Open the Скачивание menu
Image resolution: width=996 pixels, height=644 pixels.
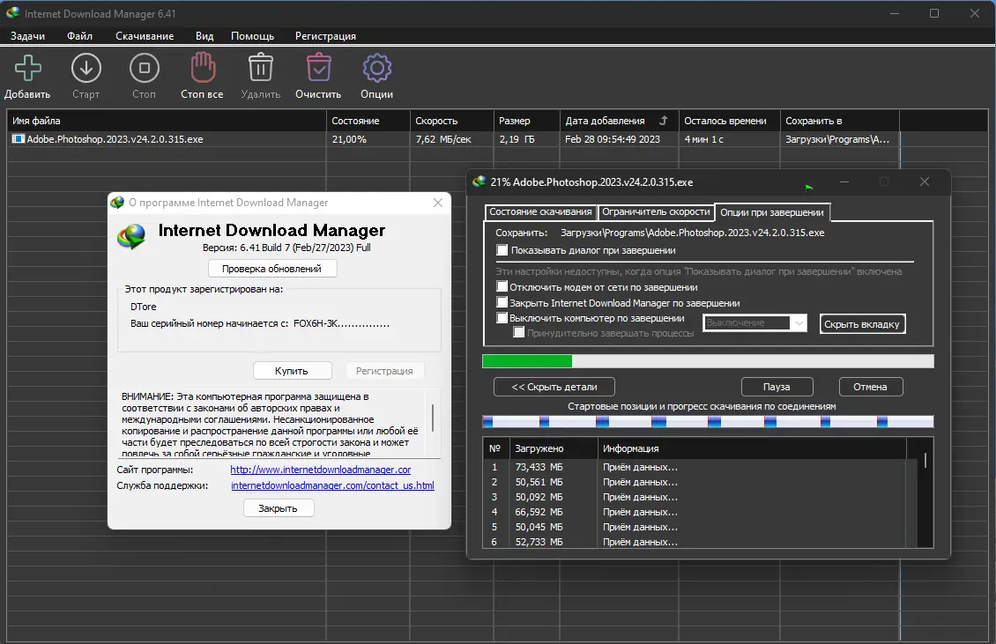144,36
